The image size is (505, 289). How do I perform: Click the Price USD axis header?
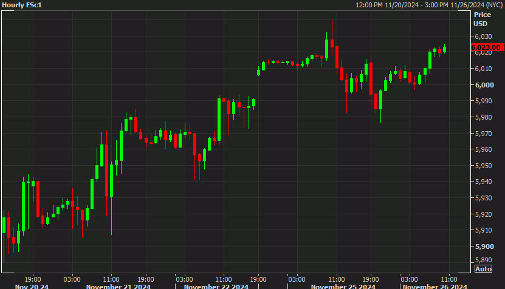pos(482,19)
